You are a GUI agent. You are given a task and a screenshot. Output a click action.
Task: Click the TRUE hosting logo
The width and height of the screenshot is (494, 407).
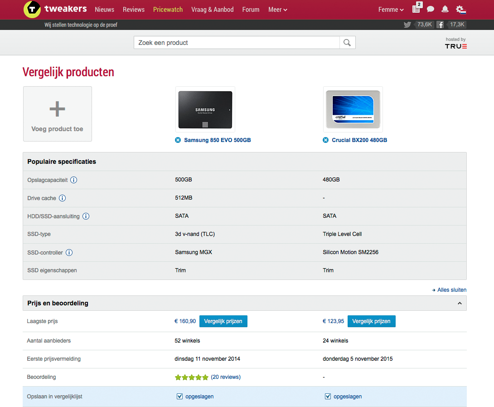(455, 46)
